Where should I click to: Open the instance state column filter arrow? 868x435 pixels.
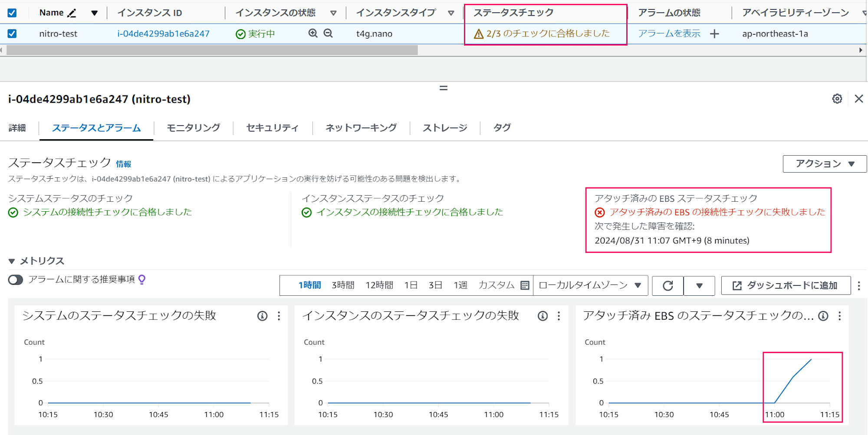pyautogui.click(x=333, y=13)
